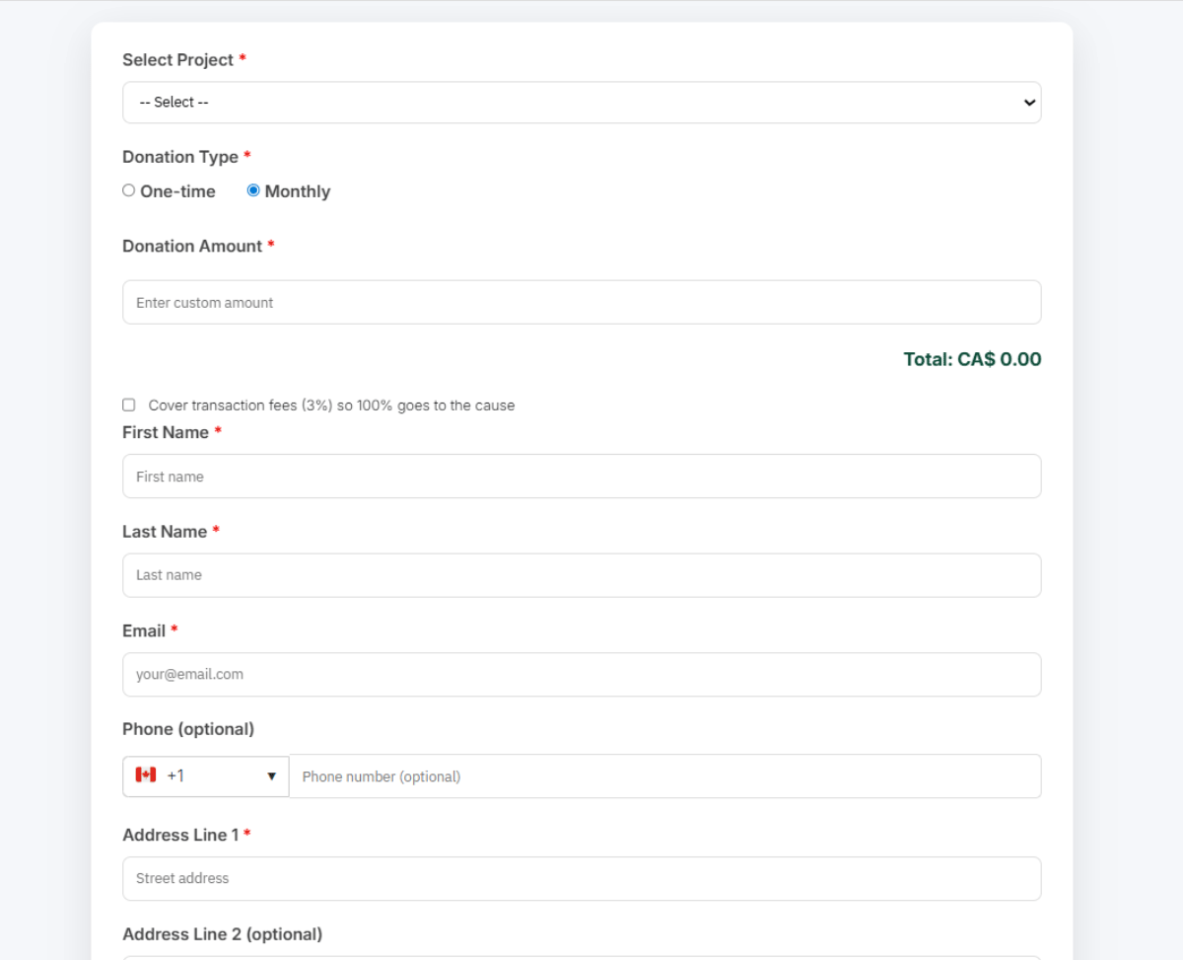This screenshot has width=1183, height=960.
Task: Click into the Last name field
Action: 581,575
